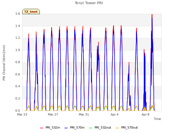Click the 0.0 y-axis tick label
Image resolution: width=178 pixels, height=133 pixels.
tap(18, 111)
